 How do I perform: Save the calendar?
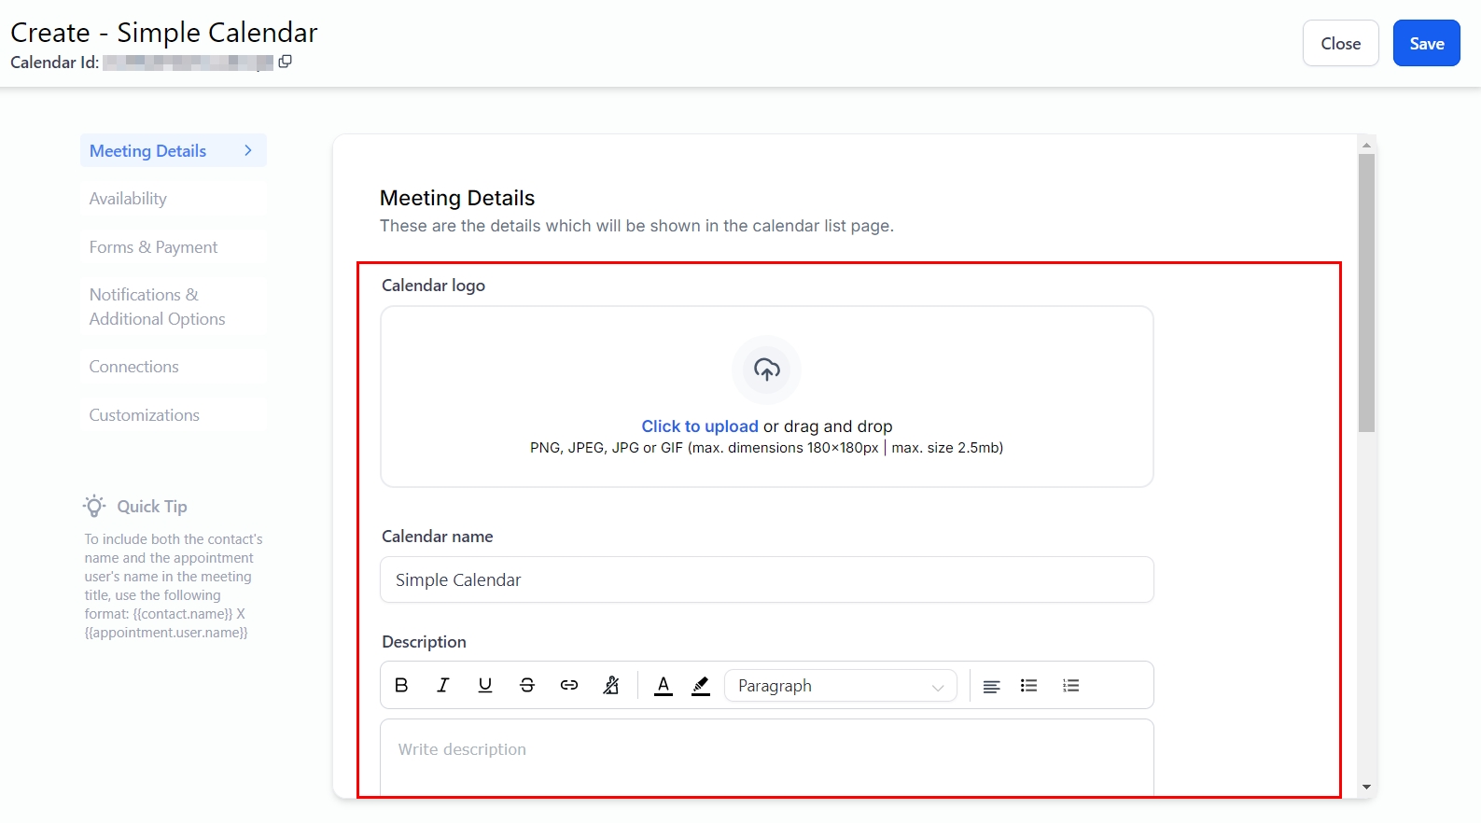tap(1426, 44)
